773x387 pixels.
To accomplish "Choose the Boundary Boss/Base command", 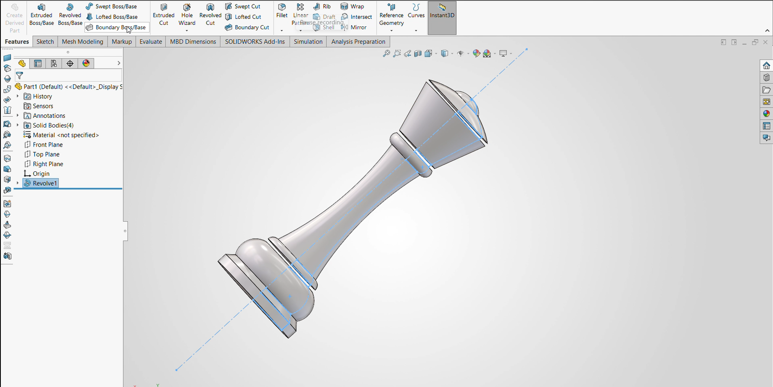I will pos(116,27).
